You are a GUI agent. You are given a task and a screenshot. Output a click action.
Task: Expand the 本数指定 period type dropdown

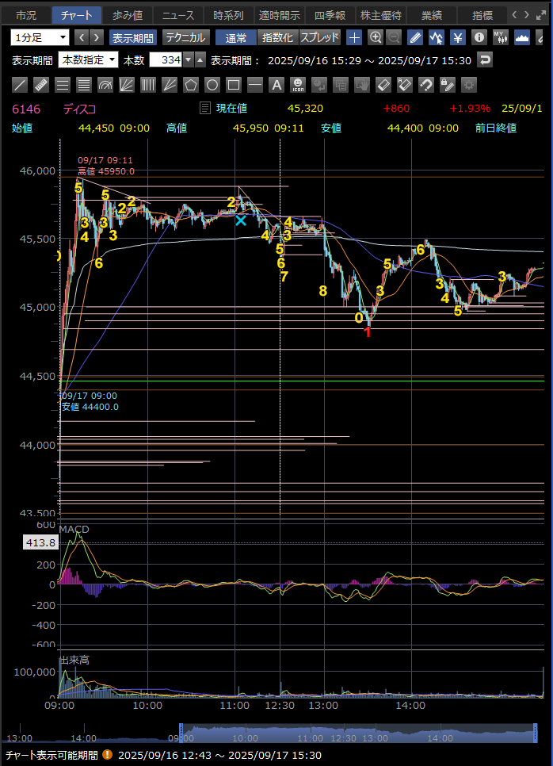click(x=88, y=60)
